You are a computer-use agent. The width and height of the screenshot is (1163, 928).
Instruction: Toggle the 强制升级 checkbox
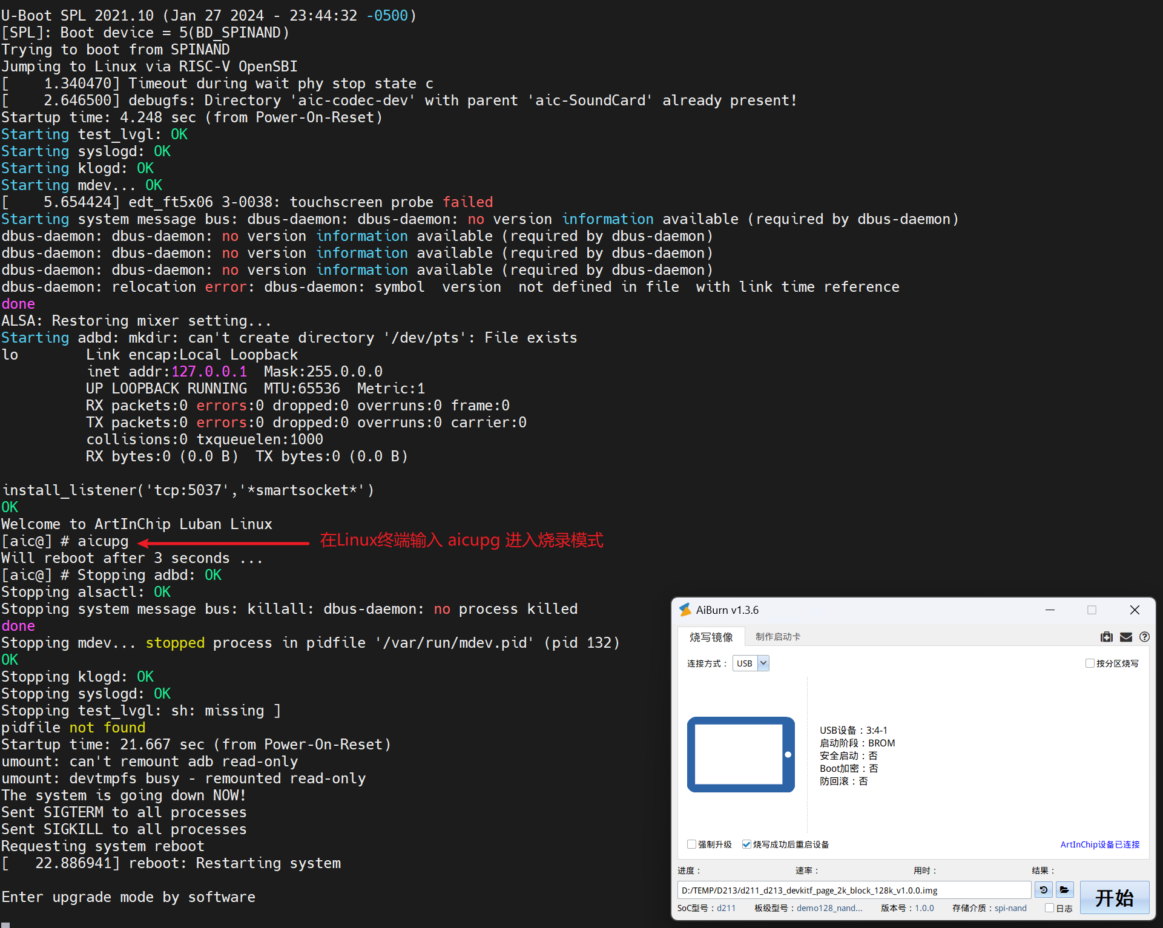[x=691, y=844]
